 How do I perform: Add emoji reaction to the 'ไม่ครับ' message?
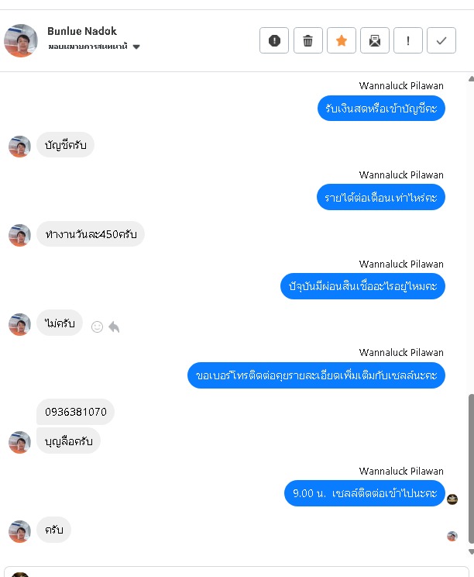[x=97, y=327]
